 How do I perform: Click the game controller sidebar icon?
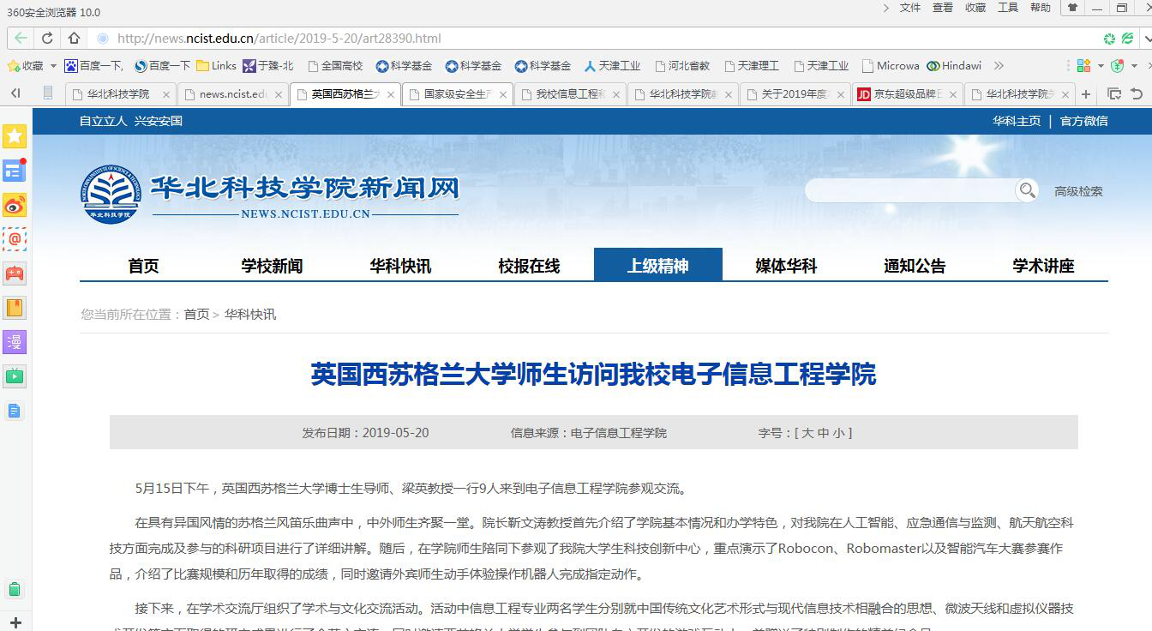[x=15, y=273]
